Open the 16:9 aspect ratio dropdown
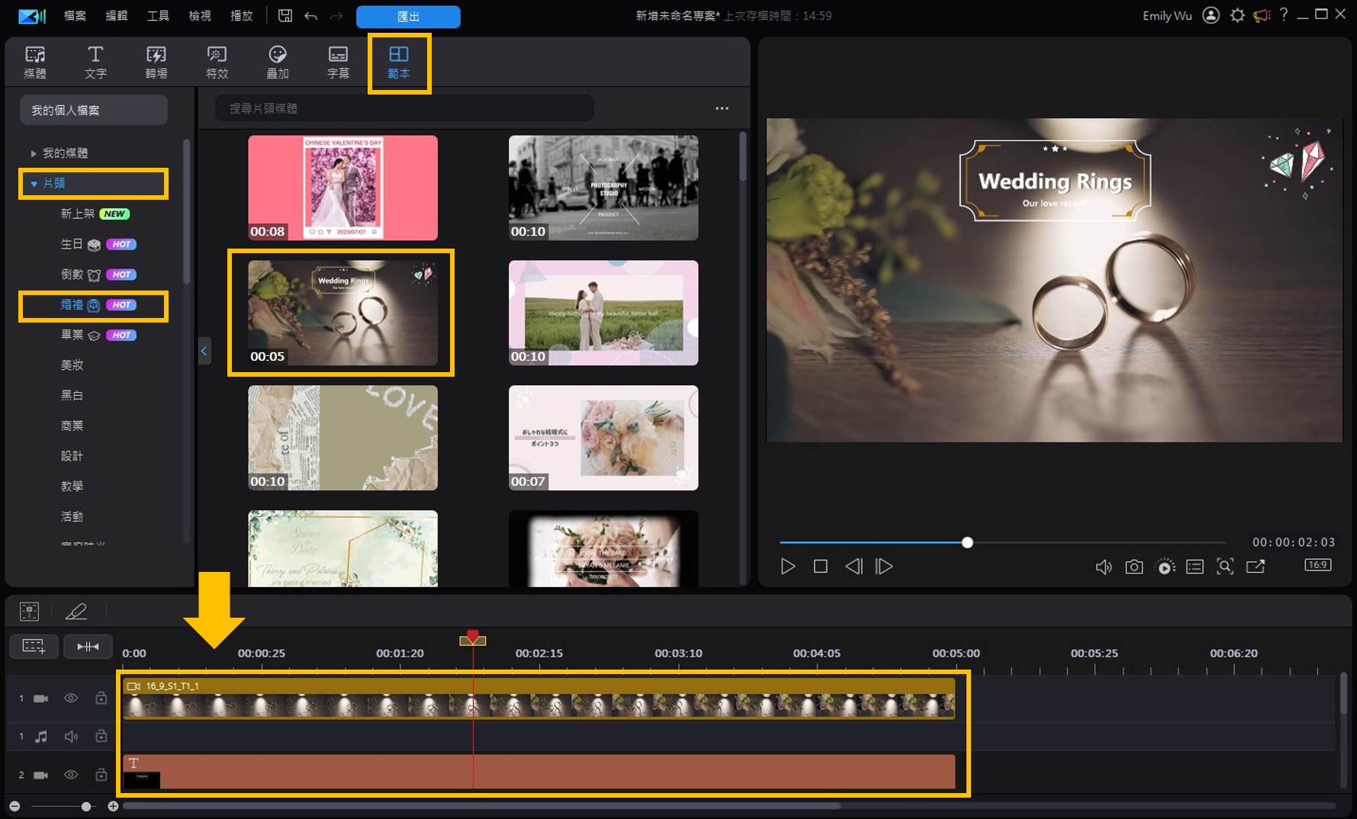The height and width of the screenshot is (819, 1357). coord(1317,565)
